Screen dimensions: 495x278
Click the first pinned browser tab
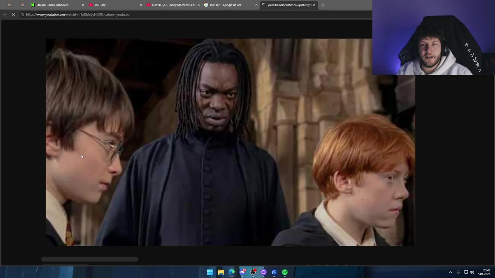pyautogui.click(x=9, y=5)
